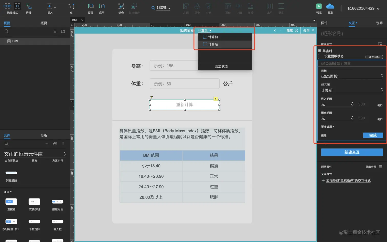Viewport: 387px width, 242px height.
Task: Choose the contained selection mode icon
Action: click(x=17, y=6)
